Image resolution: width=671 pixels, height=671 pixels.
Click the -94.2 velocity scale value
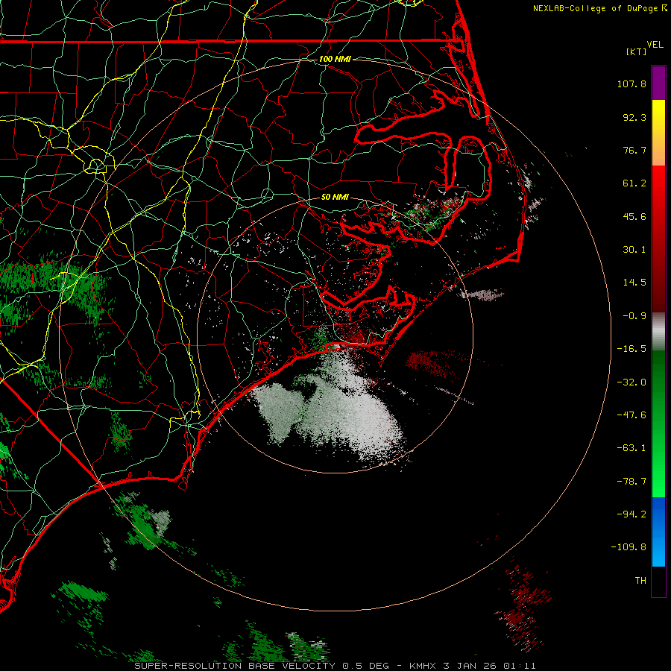coord(631,514)
